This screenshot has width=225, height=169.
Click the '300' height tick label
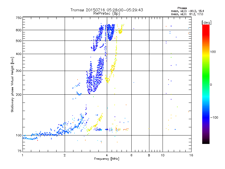click(19, 71)
